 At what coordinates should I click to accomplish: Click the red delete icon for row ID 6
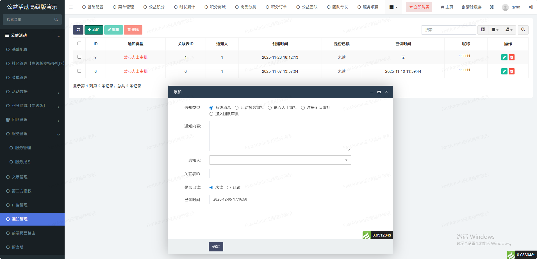click(511, 71)
